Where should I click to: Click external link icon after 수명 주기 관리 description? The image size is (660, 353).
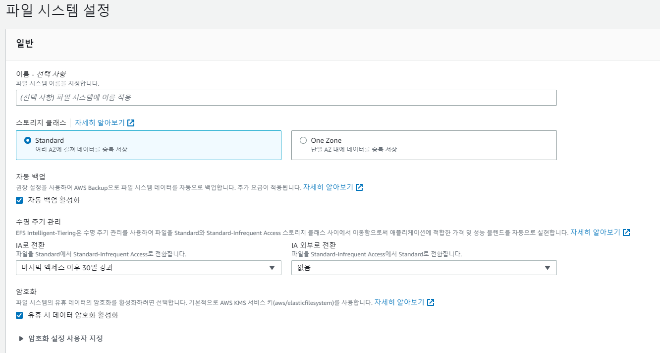coord(626,233)
